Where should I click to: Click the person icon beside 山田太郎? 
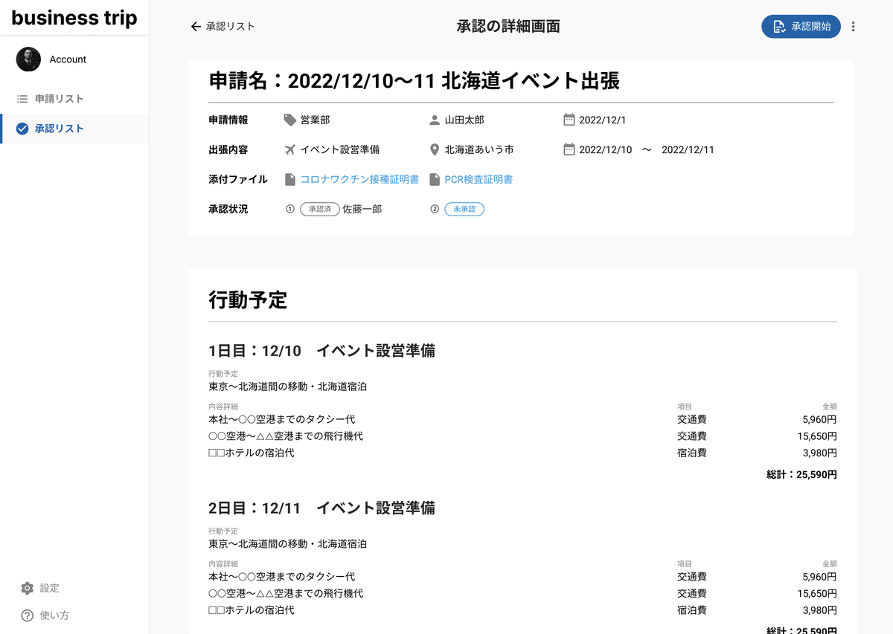click(x=435, y=120)
